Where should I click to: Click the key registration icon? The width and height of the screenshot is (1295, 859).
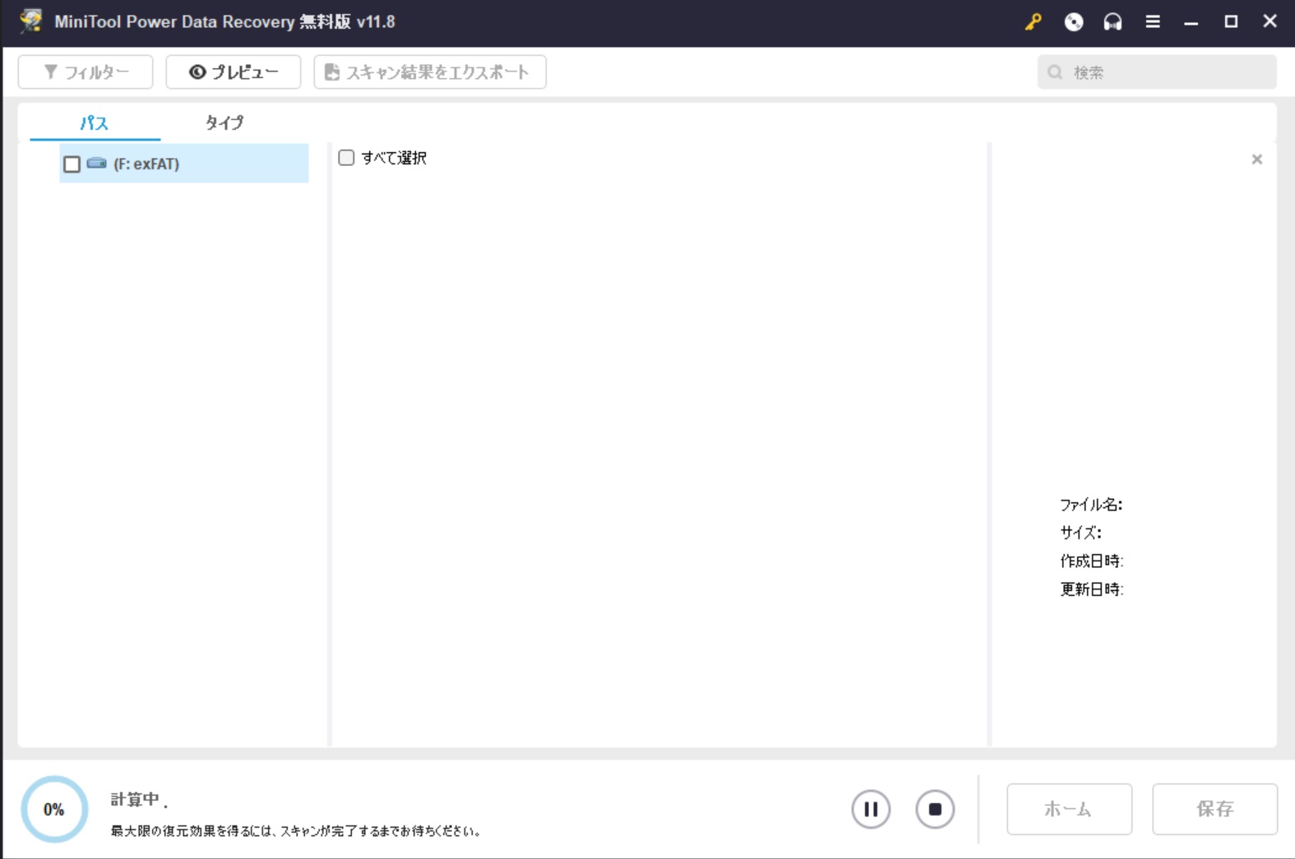pos(1033,22)
